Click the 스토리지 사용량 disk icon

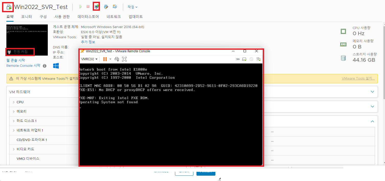click(x=343, y=58)
